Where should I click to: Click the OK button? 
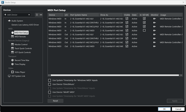pos(164,109)
